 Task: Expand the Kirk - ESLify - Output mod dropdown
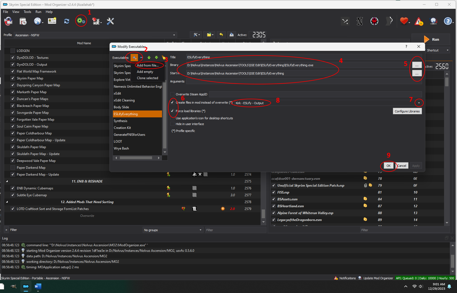[x=419, y=103]
